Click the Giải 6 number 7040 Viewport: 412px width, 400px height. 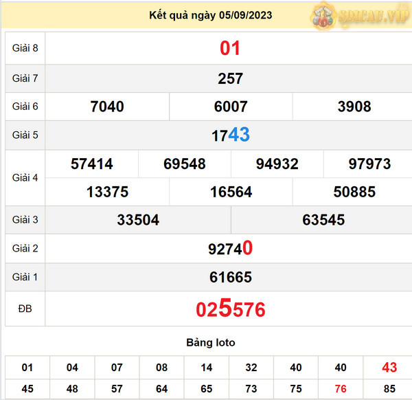point(107,107)
